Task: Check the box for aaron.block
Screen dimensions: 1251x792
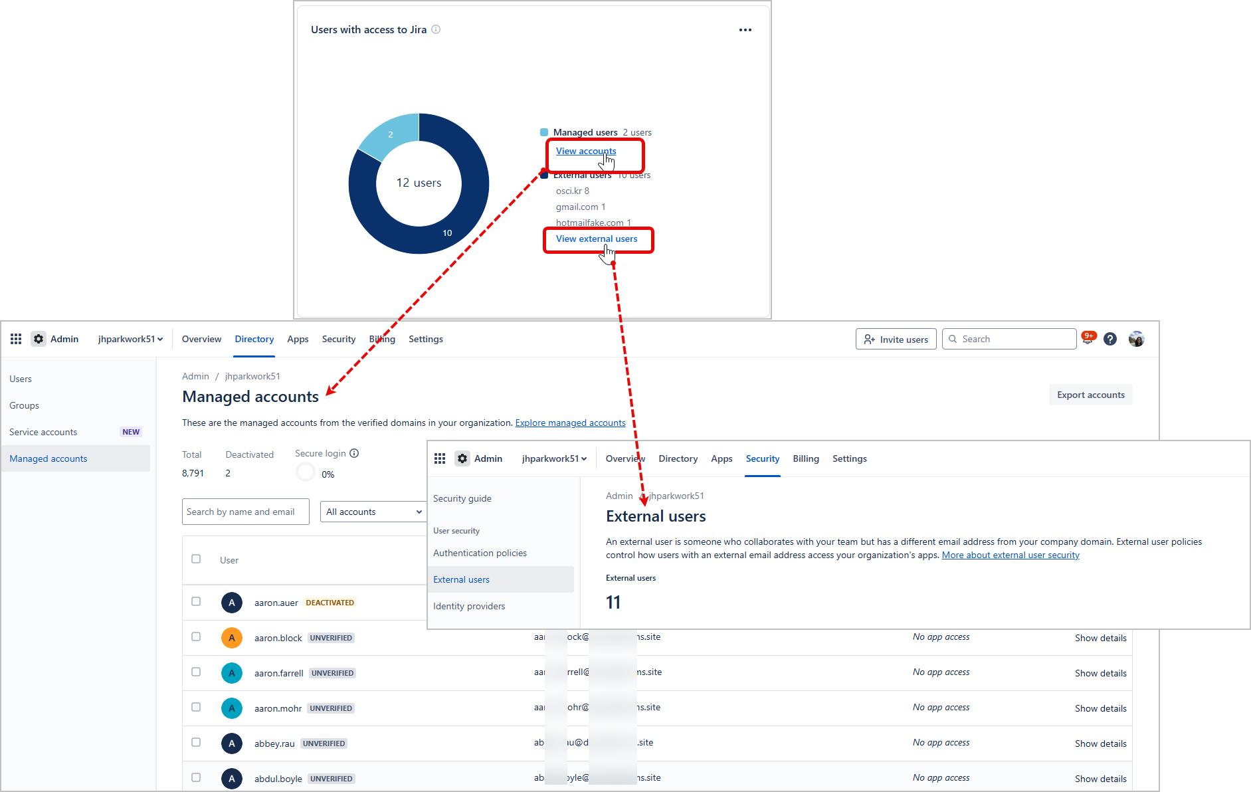Action: pyautogui.click(x=196, y=637)
